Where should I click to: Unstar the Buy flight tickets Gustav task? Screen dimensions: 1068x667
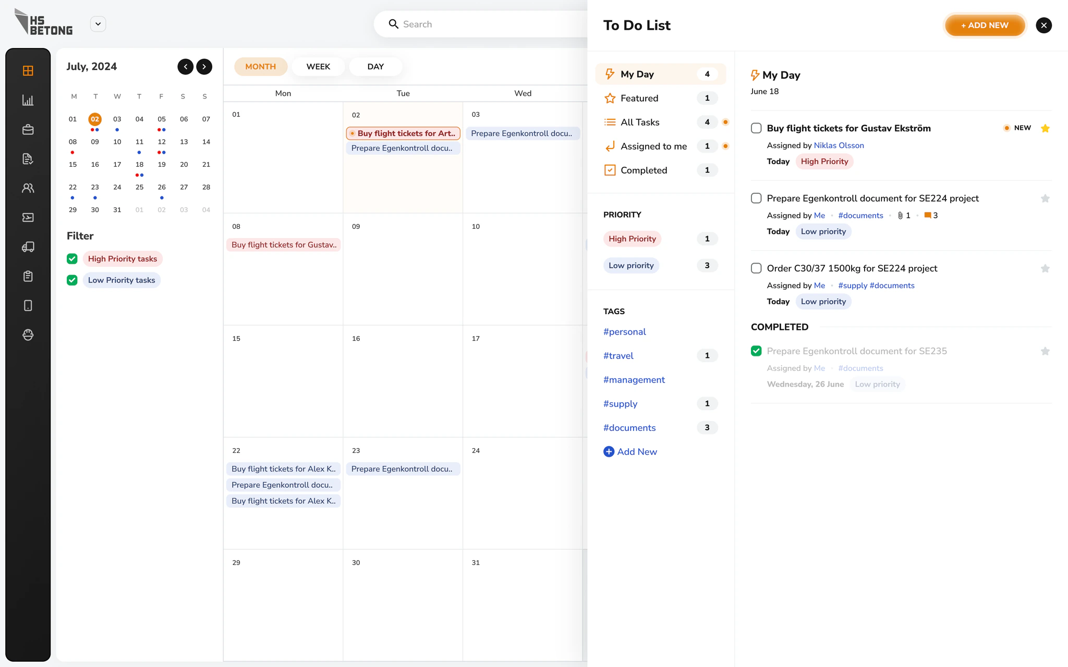[1045, 128]
